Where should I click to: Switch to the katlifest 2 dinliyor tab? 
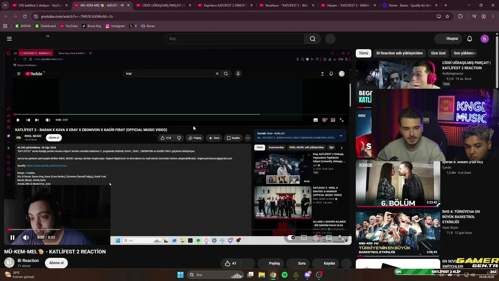point(39,5)
